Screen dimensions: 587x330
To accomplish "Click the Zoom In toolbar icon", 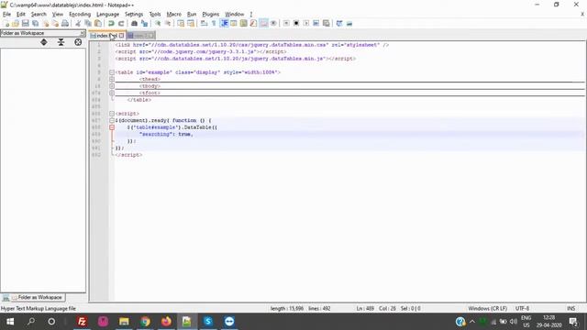I will tap(158, 23).
